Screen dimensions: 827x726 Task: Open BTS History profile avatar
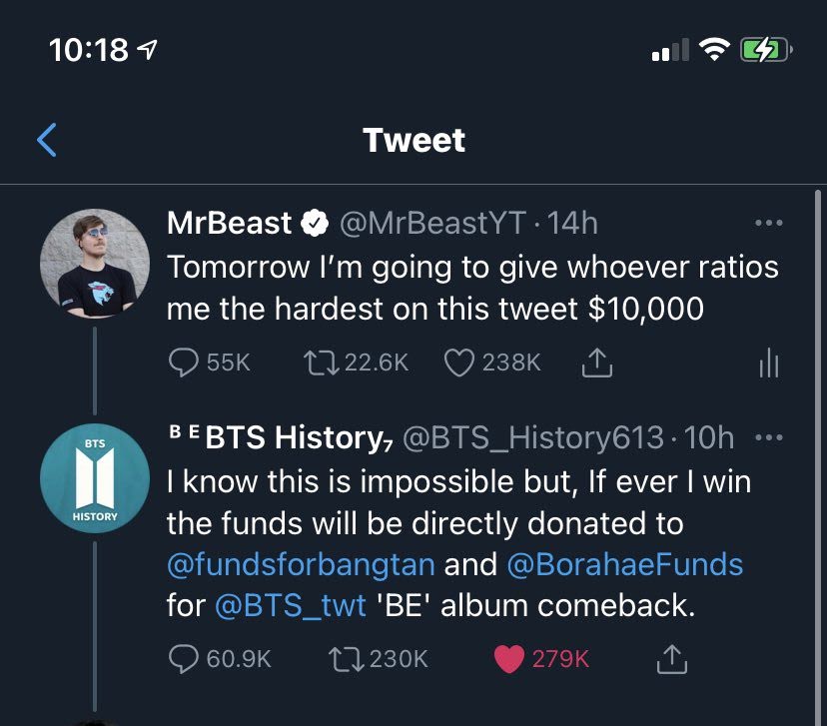95,477
